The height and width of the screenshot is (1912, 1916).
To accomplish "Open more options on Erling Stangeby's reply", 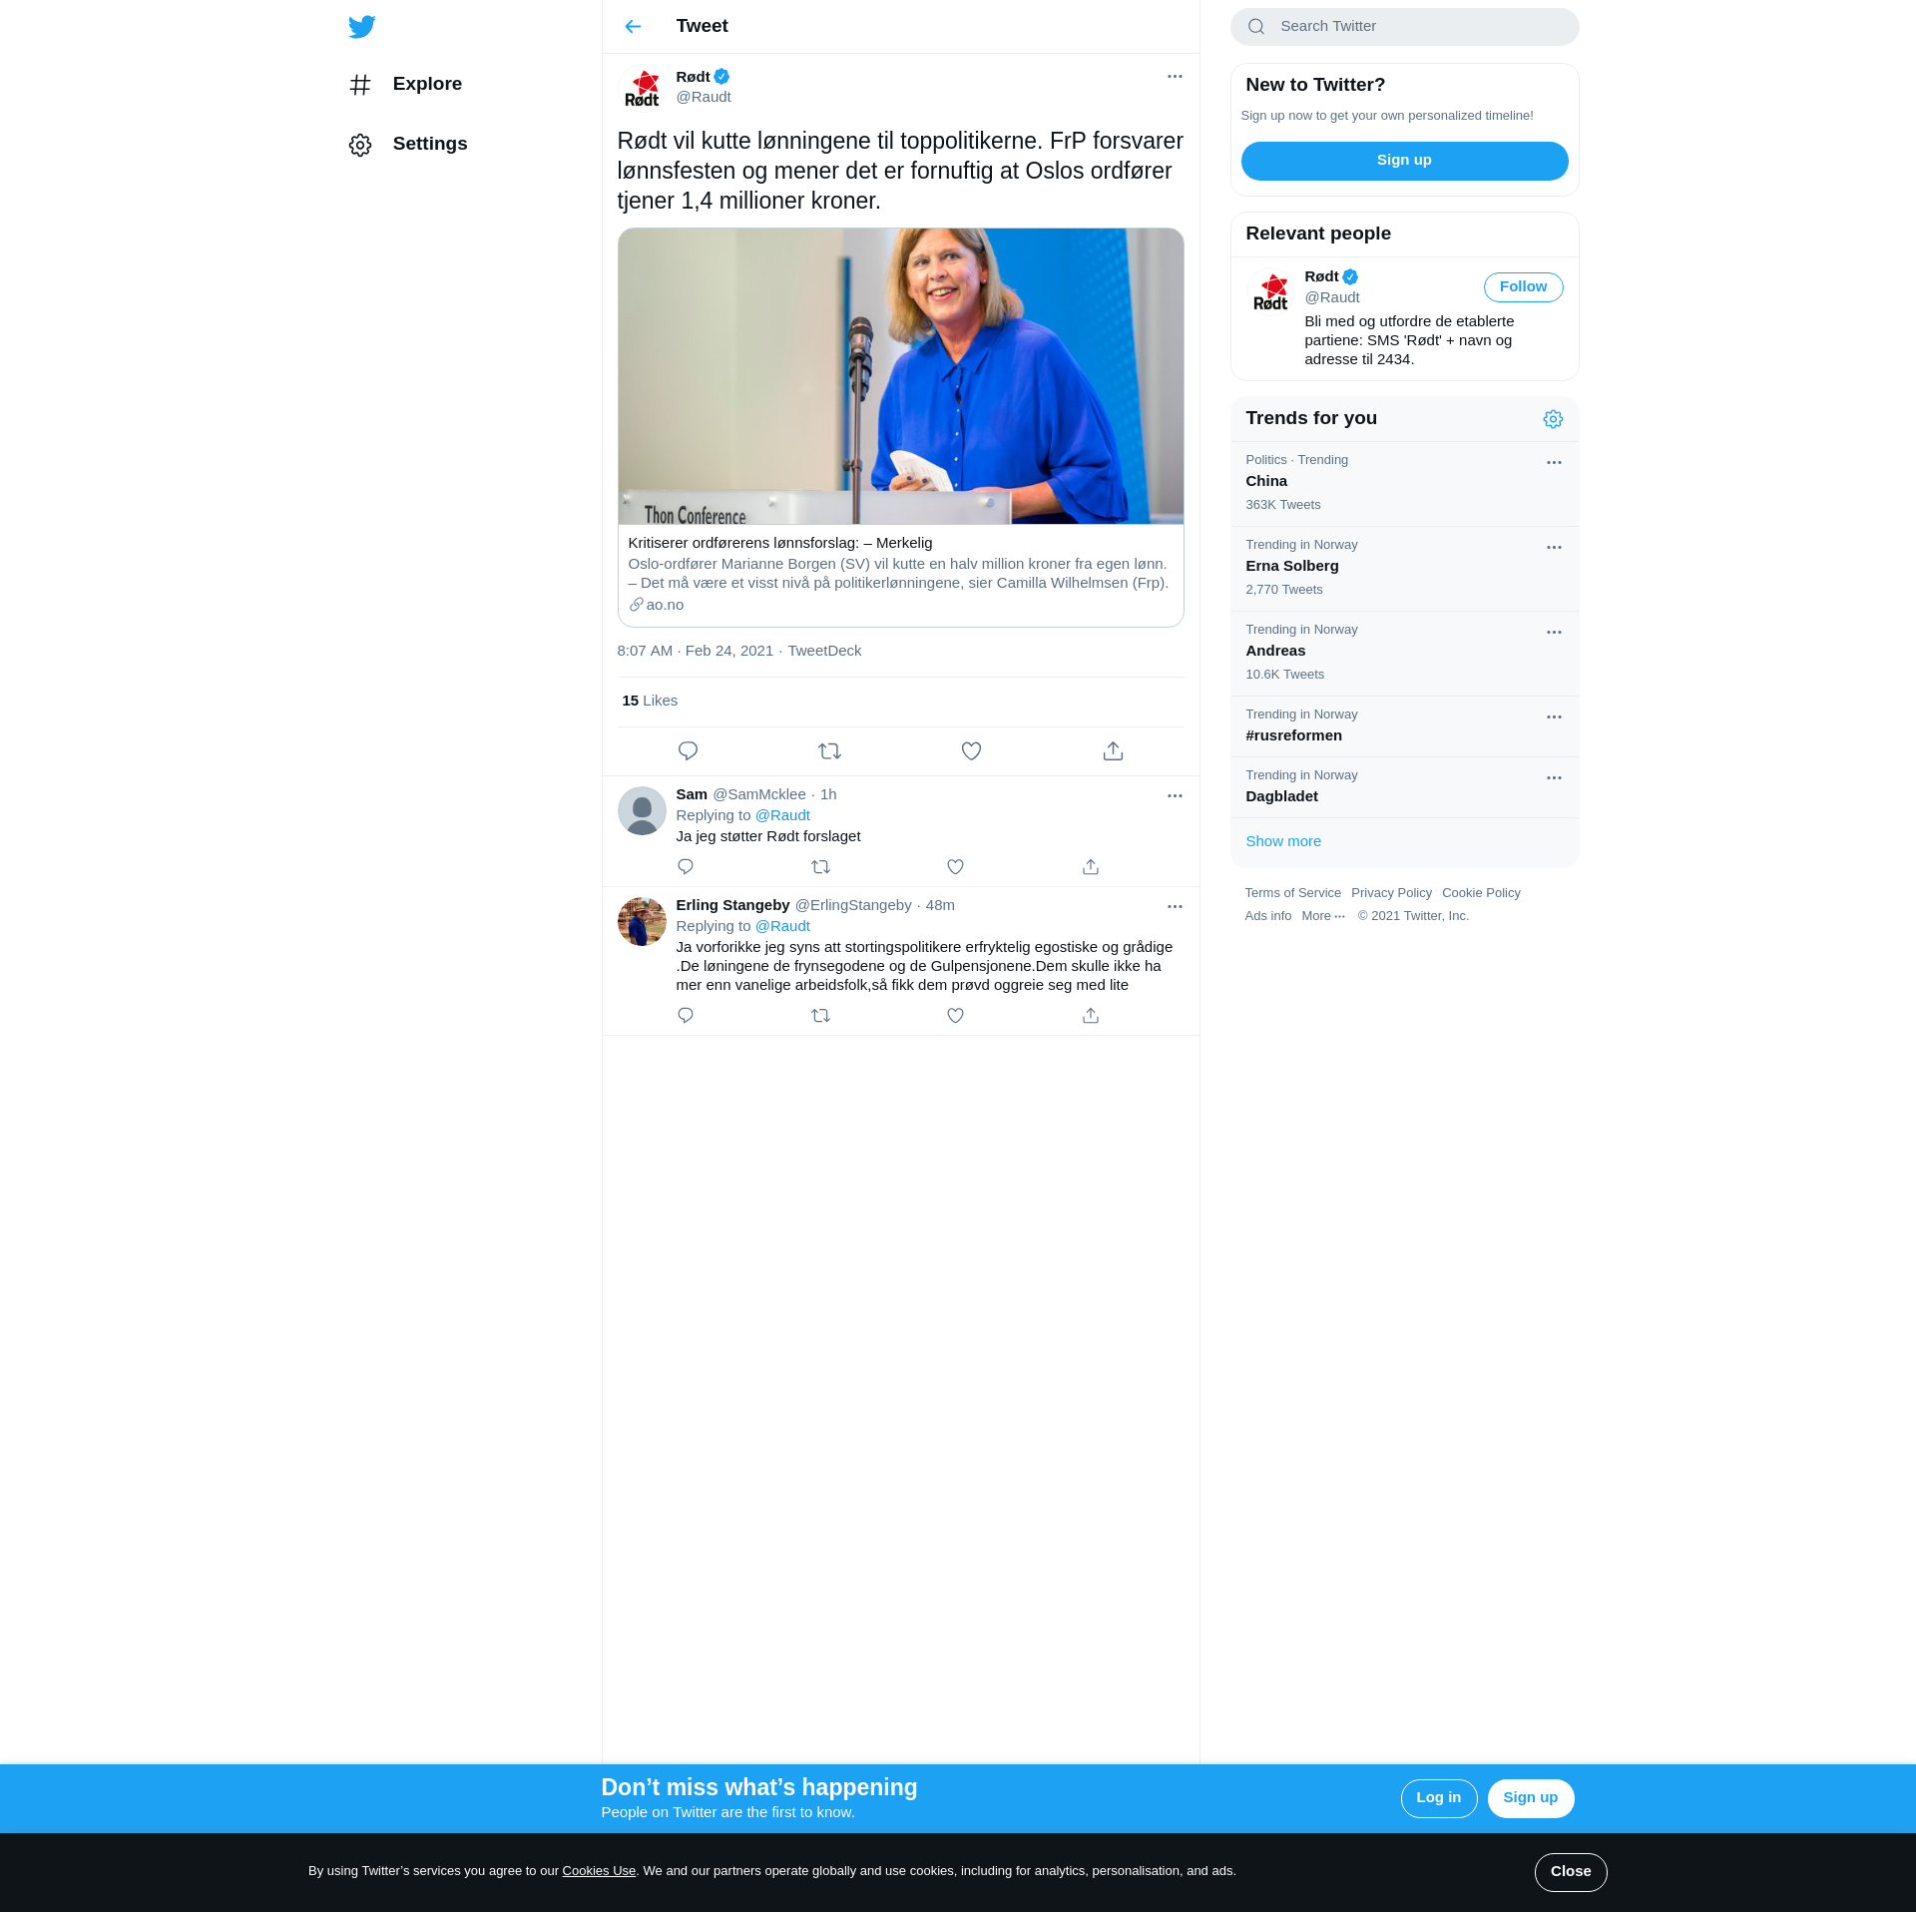I will [1175, 907].
